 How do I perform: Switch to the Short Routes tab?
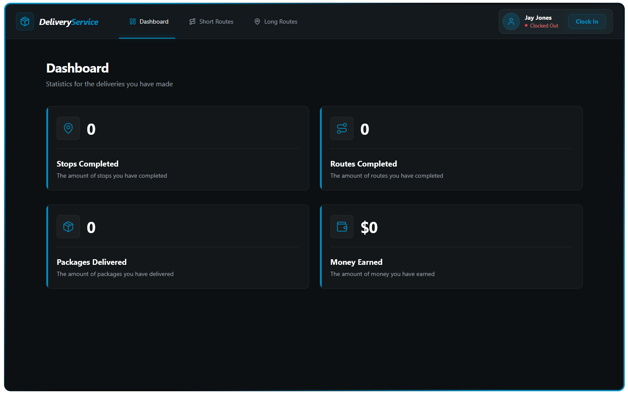(x=211, y=21)
